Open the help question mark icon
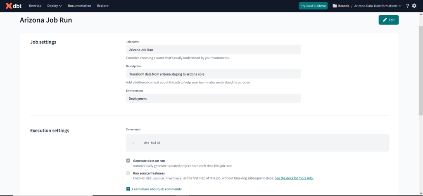Viewport: 423px width, 196px height. (407, 6)
